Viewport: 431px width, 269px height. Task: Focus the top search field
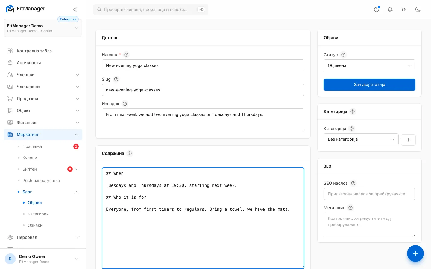[151, 10]
